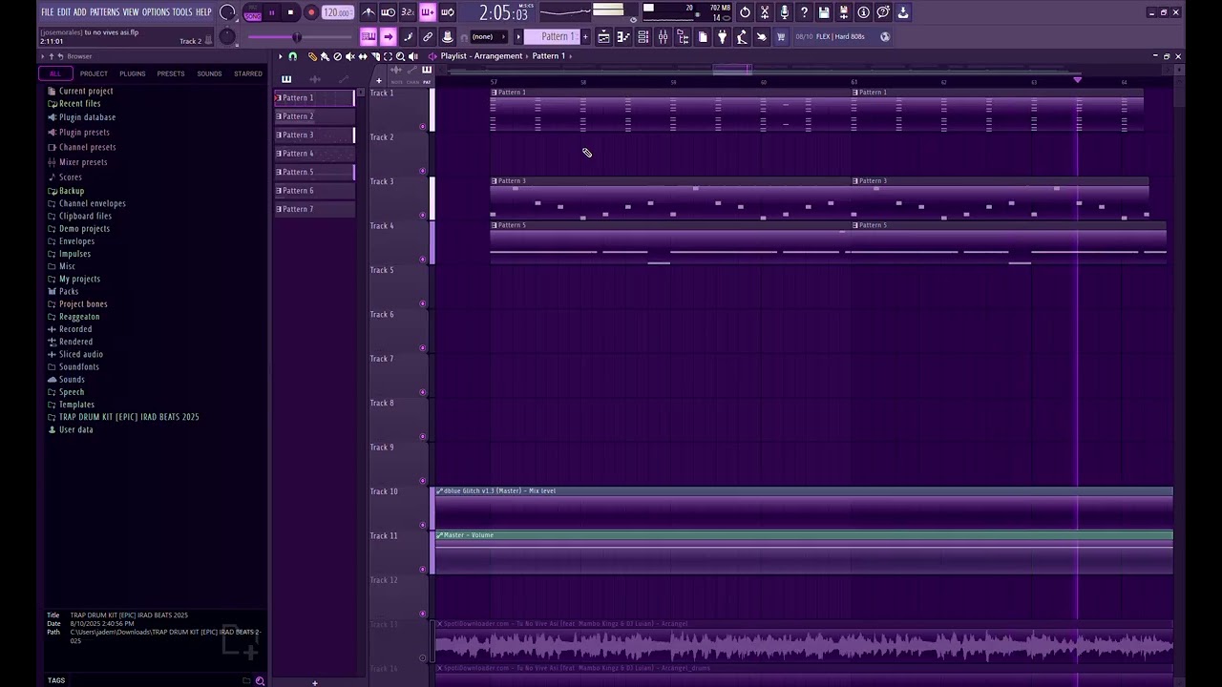The height and width of the screenshot is (687, 1222).
Task: Select the Paint brush tool in Playlist
Action: coord(325,56)
